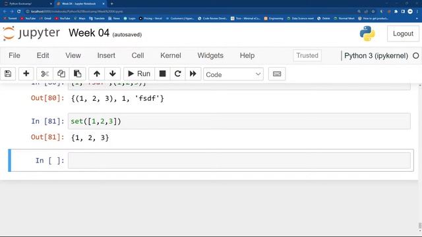The width and height of the screenshot is (422, 237).
Task: Close the Week 04 Jupyter Notebook tab
Action: coord(104,4)
